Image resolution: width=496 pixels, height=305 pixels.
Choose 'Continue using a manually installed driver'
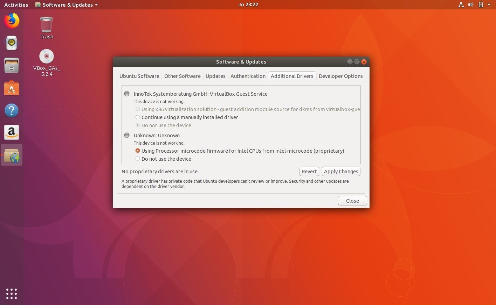(x=138, y=117)
